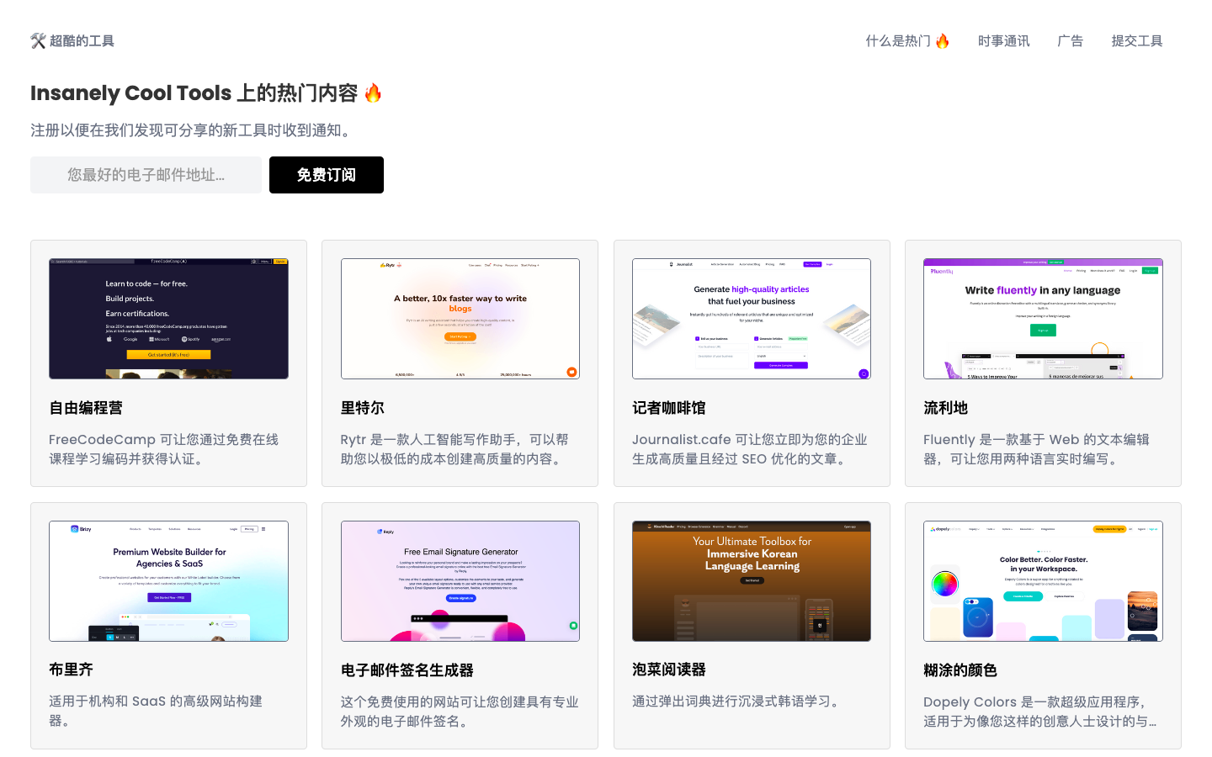Open the 糊涂的颜色 Dopely thumbnail
This screenshot has width=1212, height=757.
coord(1043,580)
